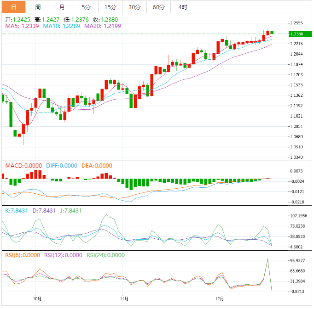Viewport: 314px width, 309px height.
Task: Click the 11月 date axis label
Action: (122, 299)
